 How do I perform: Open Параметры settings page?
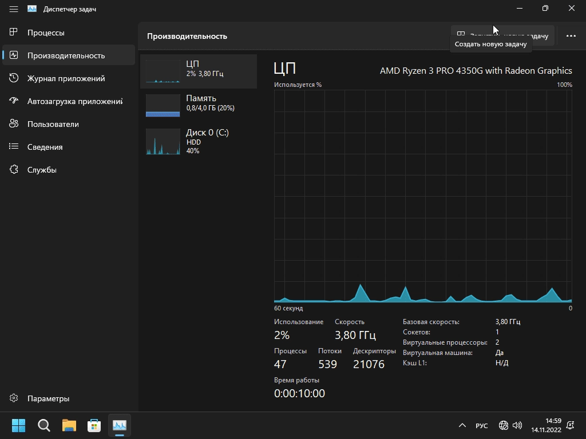point(69,398)
